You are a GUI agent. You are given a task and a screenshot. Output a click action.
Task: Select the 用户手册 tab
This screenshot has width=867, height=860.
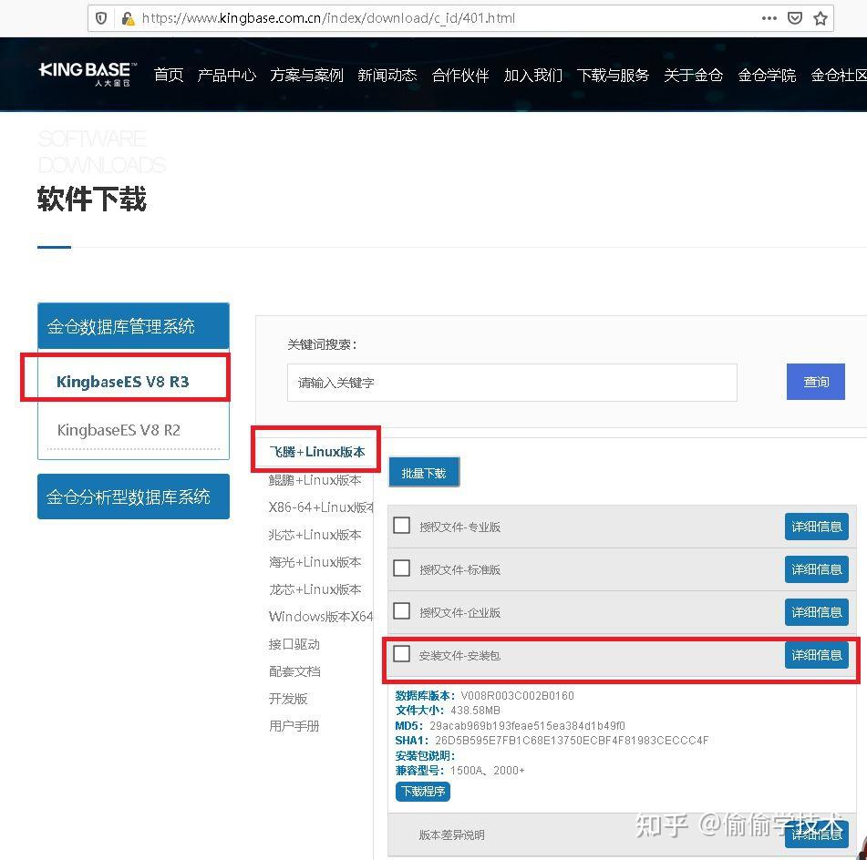294,726
